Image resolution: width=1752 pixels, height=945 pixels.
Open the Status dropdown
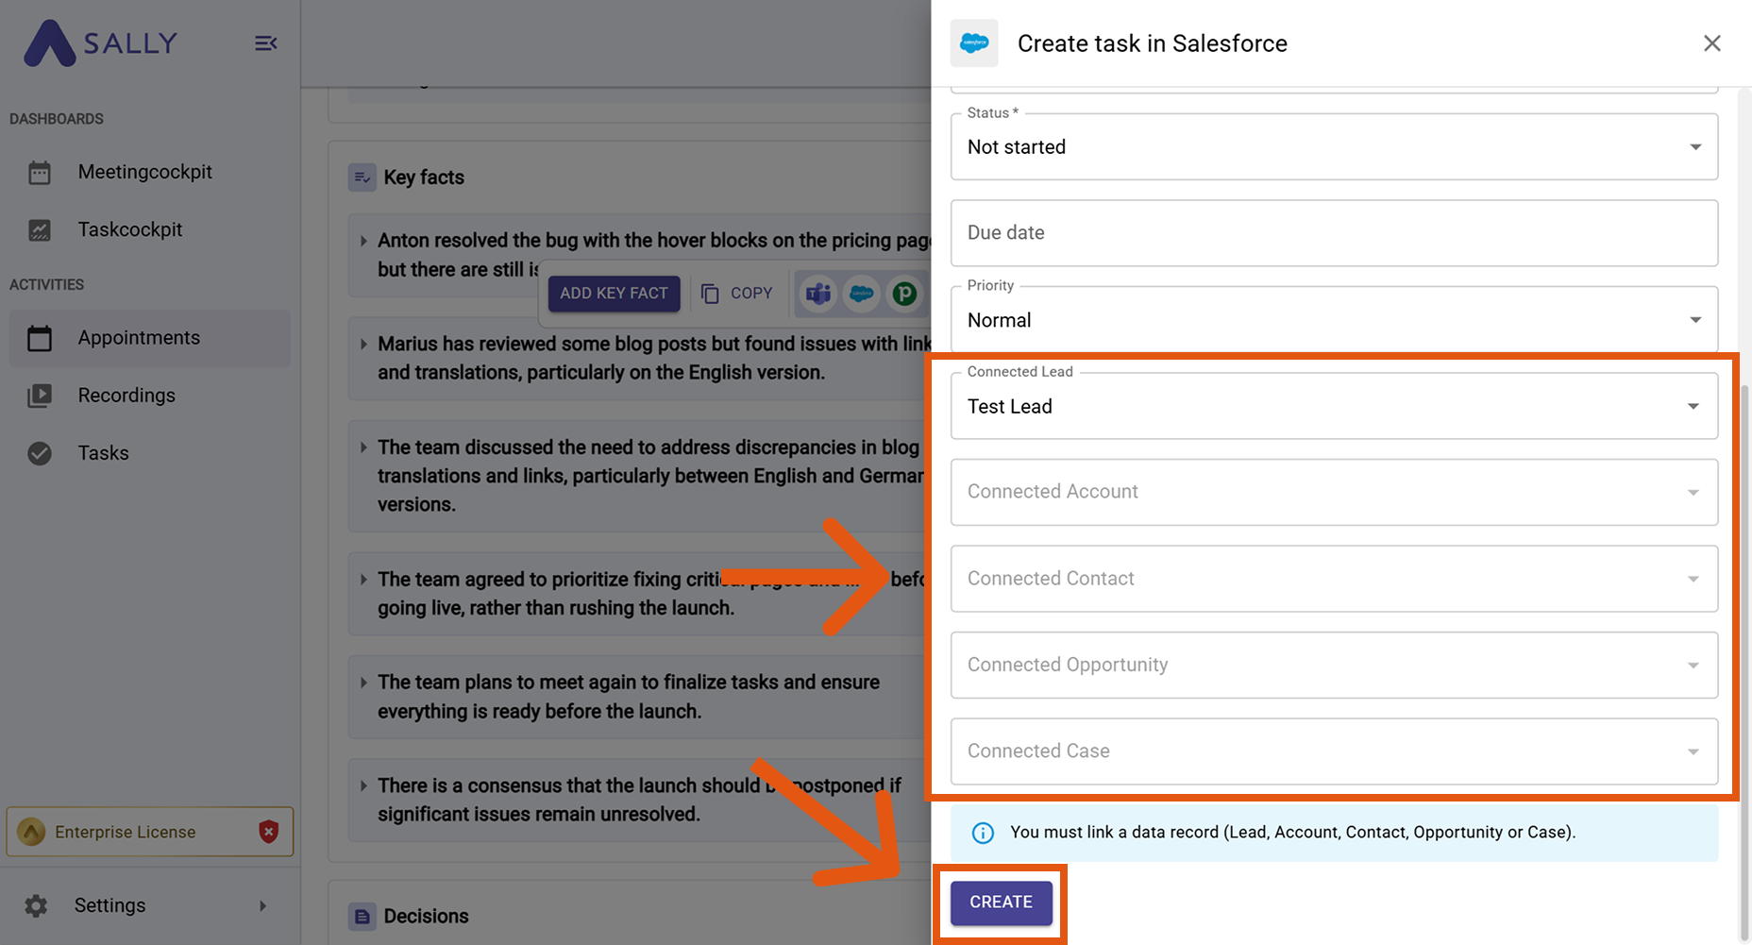[x=1694, y=147]
